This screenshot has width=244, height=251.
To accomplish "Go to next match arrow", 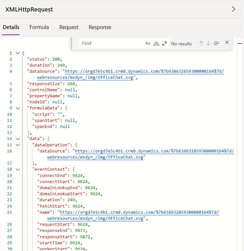I will 208,43.
